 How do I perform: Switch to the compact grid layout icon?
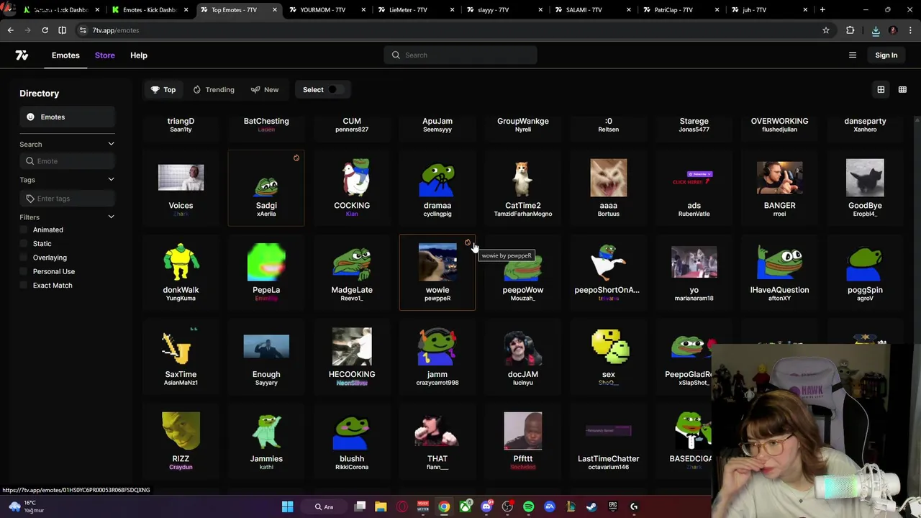tap(902, 90)
